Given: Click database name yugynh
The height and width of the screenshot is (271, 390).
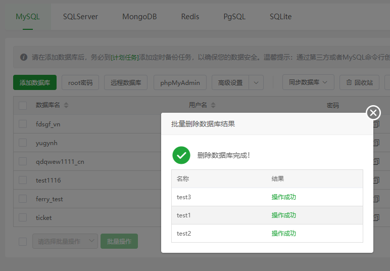Looking at the screenshot, I should 46,143.
